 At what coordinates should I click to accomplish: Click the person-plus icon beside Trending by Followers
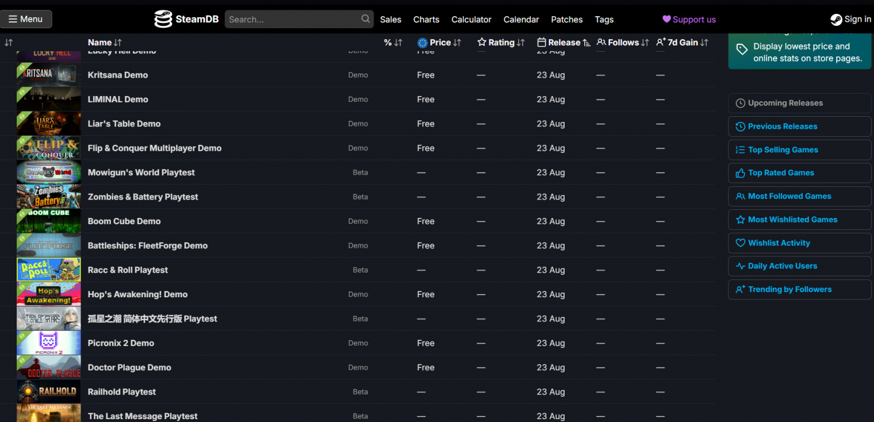(x=741, y=290)
